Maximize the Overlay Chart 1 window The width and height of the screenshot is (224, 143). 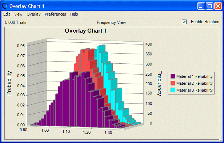coord(209,6)
